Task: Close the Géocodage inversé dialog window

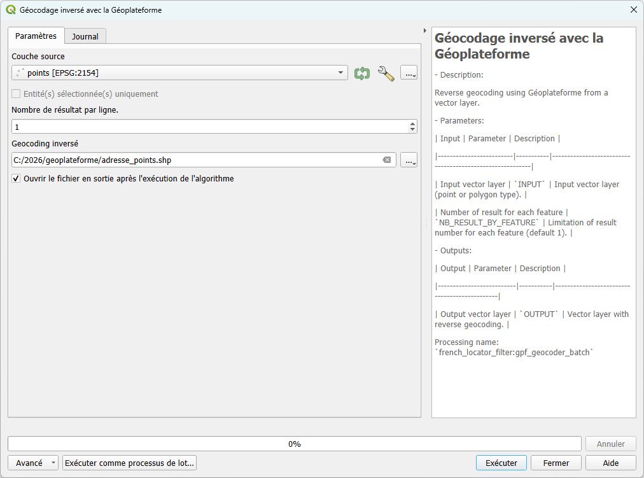Action: (633, 10)
